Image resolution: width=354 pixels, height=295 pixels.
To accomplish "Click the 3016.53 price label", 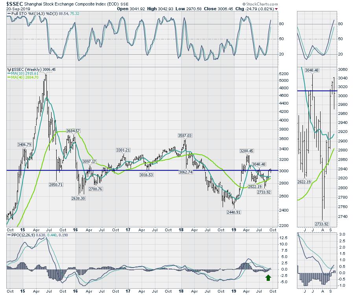I will (x=146, y=175).
